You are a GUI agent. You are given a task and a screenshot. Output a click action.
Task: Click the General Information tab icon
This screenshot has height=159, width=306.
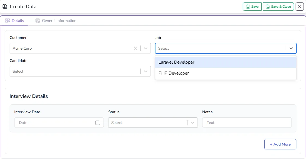[38, 21]
